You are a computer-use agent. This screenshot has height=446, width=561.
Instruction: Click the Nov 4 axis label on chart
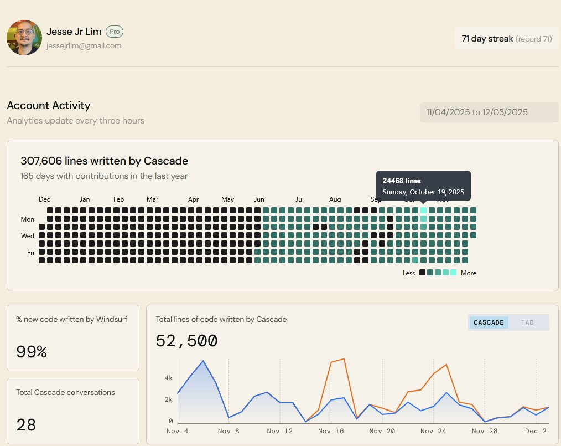point(178,431)
